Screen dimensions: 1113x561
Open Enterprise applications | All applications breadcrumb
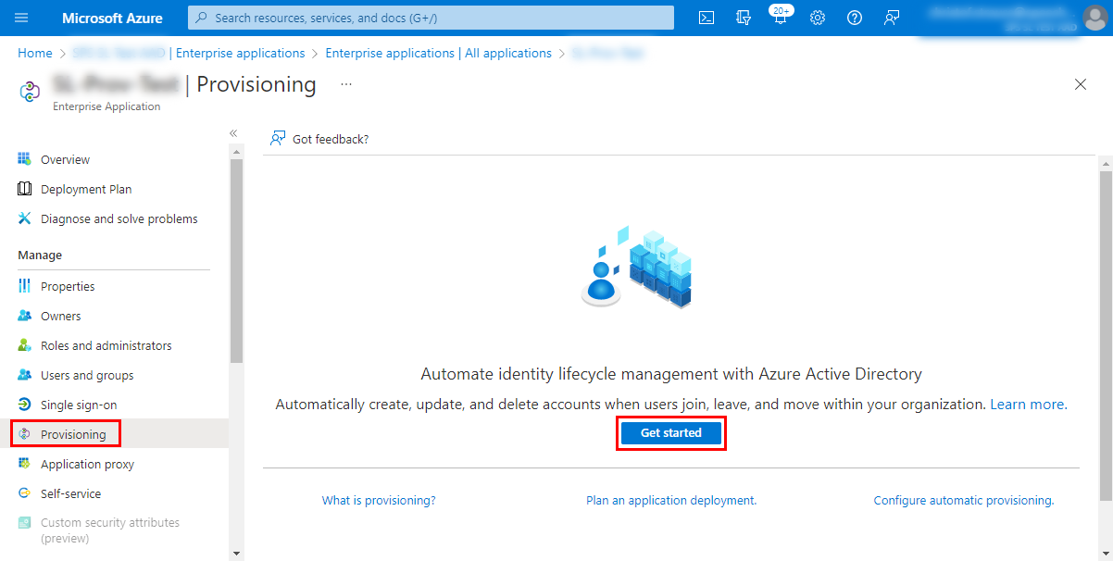pos(439,53)
